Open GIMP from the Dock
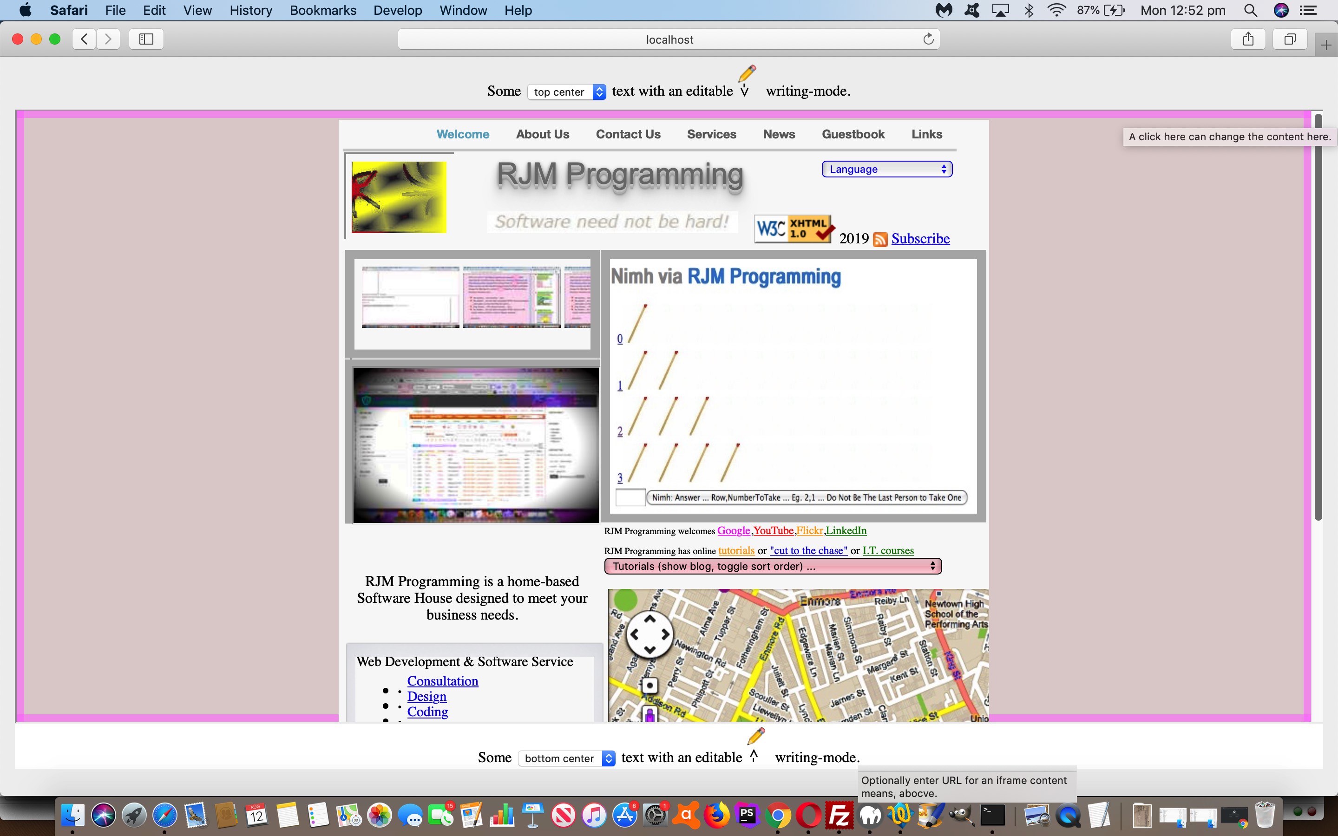Screen dimensions: 1338x836 pyautogui.click(x=962, y=816)
